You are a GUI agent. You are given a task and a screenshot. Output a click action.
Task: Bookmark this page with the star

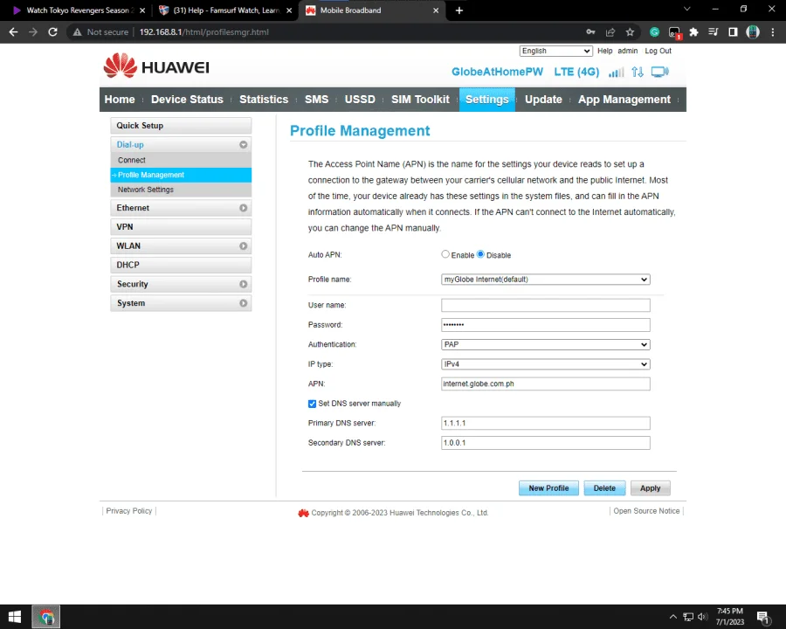tap(630, 32)
